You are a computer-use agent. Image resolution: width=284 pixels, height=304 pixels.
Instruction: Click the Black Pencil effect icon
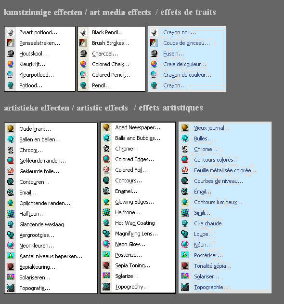click(x=83, y=32)
